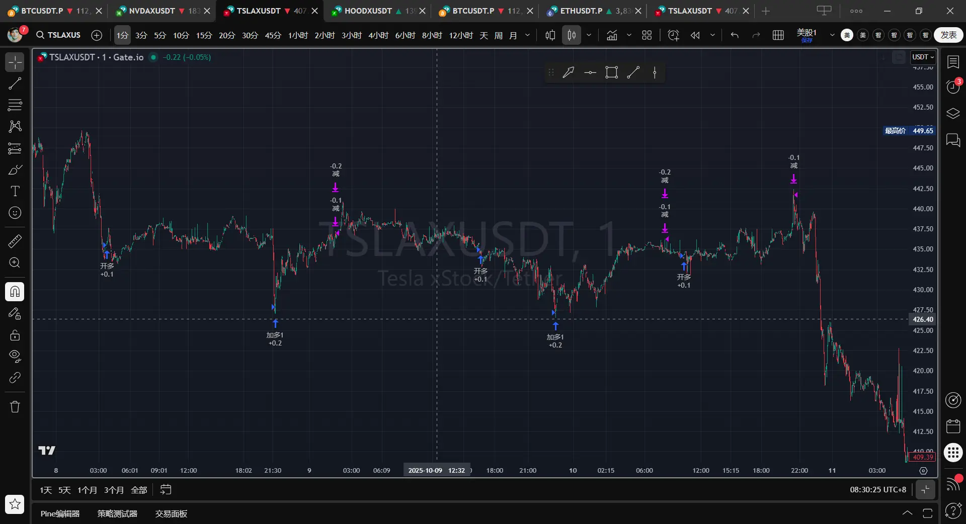Toggle lock all drawings
Image resolution: width=966 pixels, height=524 pixels.
(x=15, y=335)
